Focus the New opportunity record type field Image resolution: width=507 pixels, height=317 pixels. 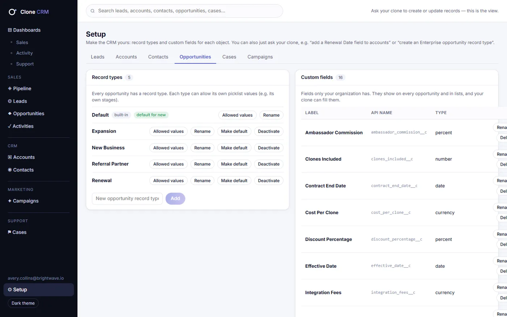[127, 199]
